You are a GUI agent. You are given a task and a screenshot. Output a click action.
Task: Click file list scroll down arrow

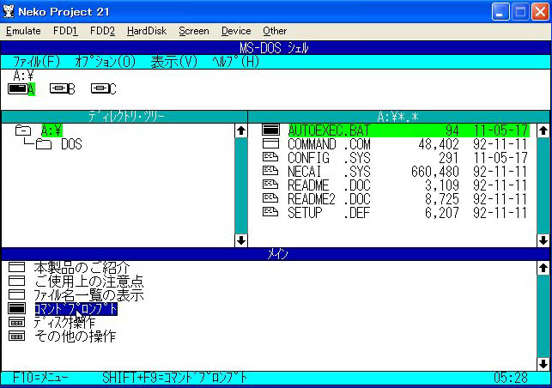pyautogui.click(x=543, y=240)
